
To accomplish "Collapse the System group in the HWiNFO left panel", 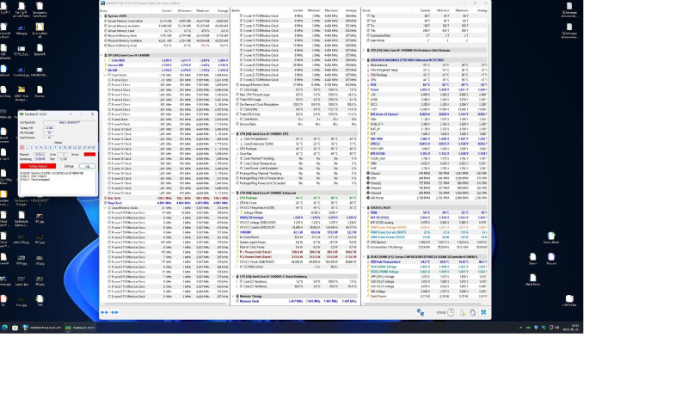I will pyautogui.click(x=101, y=15).
